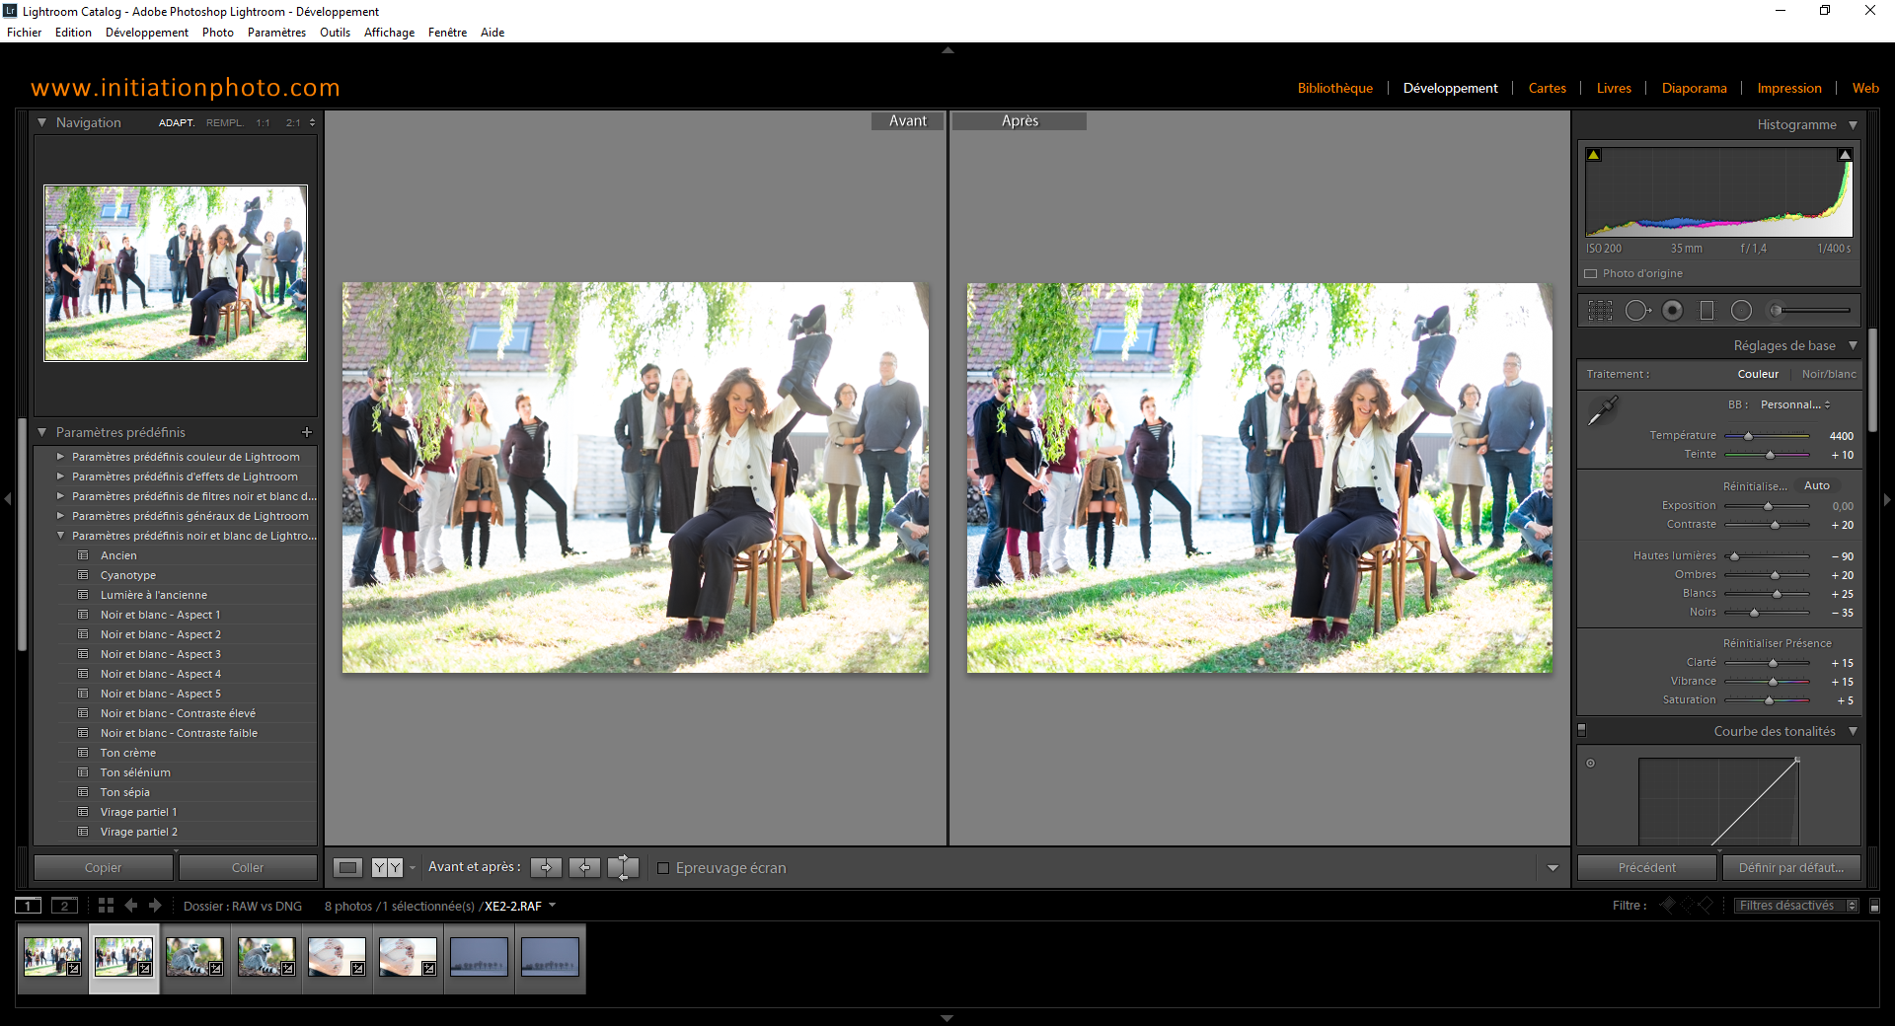This screenshot has height=1026, width=1895.
Task: Open the Développement menu
Action: point(146,33)
